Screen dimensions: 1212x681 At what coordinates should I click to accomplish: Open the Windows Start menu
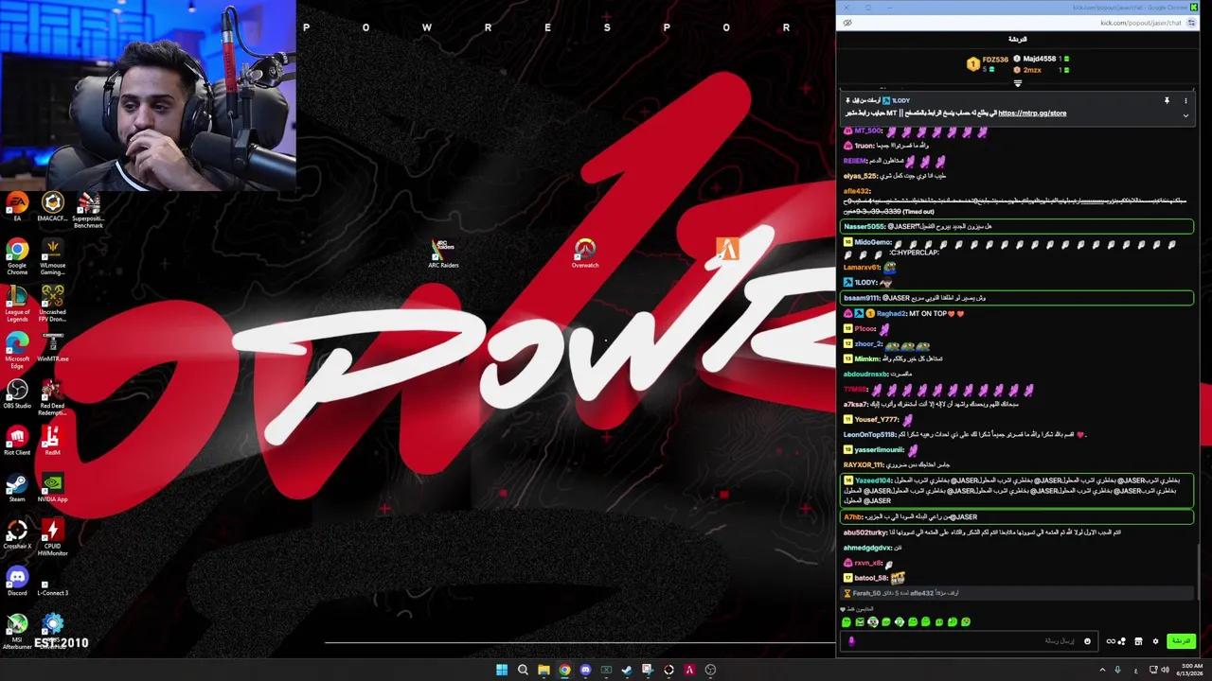point(502,670)
